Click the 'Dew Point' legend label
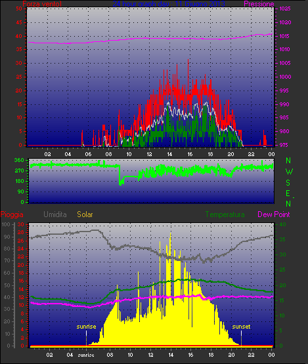Viewport: 308px width, 364px height. (x=274, y=214)
